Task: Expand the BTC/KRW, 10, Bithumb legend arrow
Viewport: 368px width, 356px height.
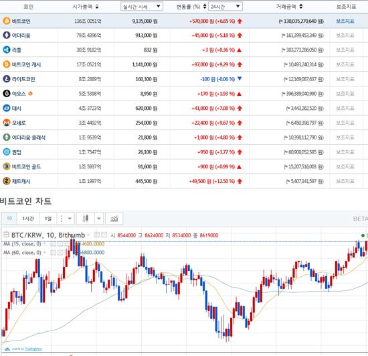Action: point(88,235)
